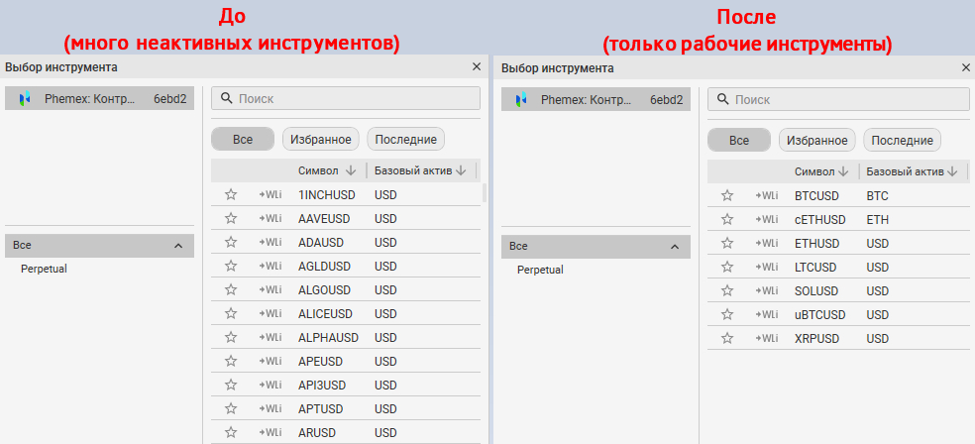Click the left window list scrollbar thumb
Image resolution: width=975 pixels, height=444 pixels.
pyautogui.click(x=485, y=192)
